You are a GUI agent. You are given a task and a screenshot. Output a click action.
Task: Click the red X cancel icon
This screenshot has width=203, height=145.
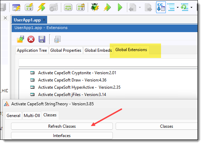click(x=31, y=39)
